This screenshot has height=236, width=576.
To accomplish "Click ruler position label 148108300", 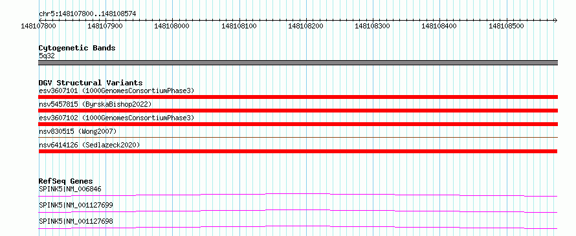I will coord(373,26).
